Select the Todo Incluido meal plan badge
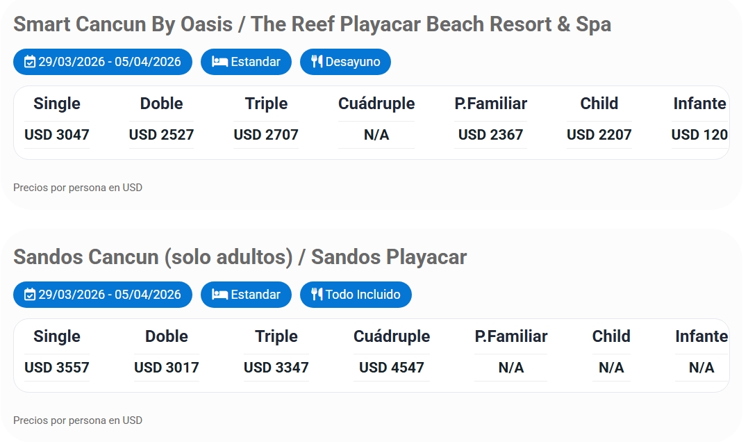This screenshot has width=748, height=442. [x=356, y=295]
